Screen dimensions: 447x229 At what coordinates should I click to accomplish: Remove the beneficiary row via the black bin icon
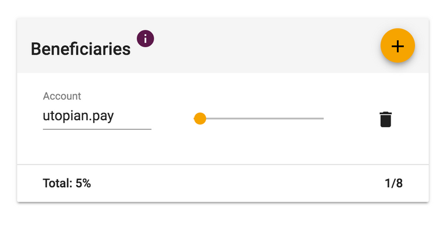point(386,119)
